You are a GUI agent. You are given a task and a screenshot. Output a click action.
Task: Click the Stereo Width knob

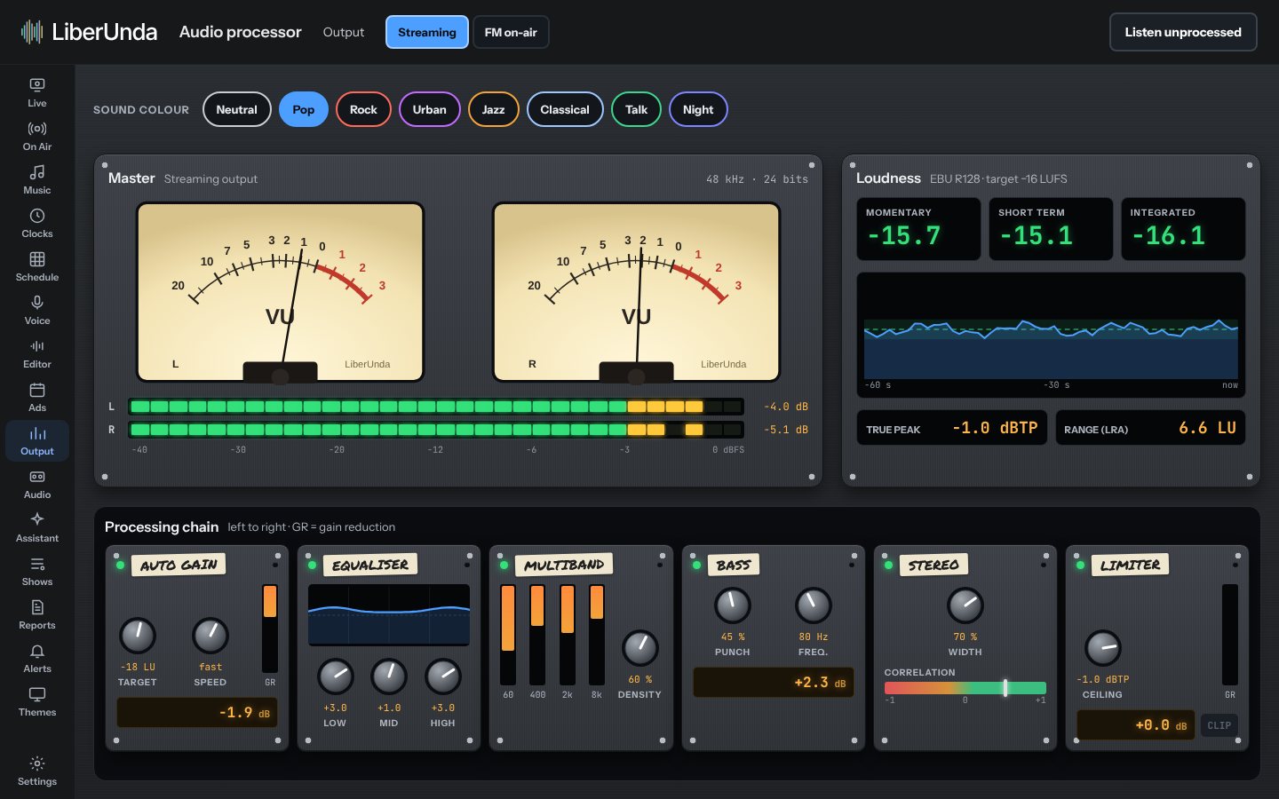click(965, 605)
